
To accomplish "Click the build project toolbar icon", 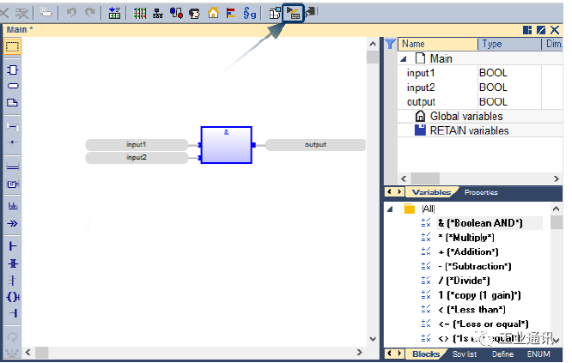I will tap(275, 14).
